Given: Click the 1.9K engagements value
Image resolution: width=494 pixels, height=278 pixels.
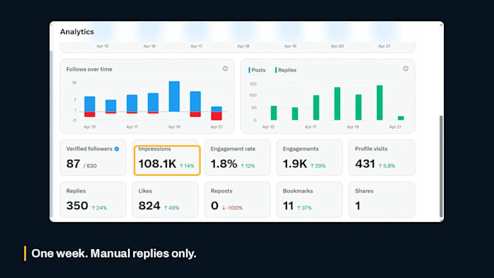Looking at the screenshot, I should click(x=294, y=164).
